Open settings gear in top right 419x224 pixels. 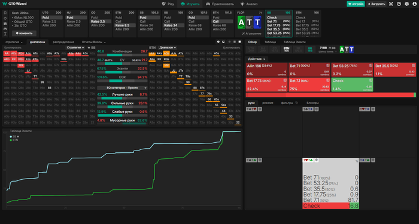pos(406,4)
